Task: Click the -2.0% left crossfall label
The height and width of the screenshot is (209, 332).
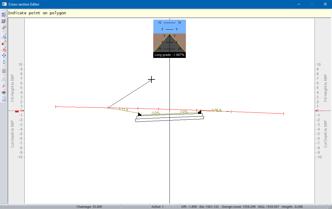Action: tap(155, 113)
